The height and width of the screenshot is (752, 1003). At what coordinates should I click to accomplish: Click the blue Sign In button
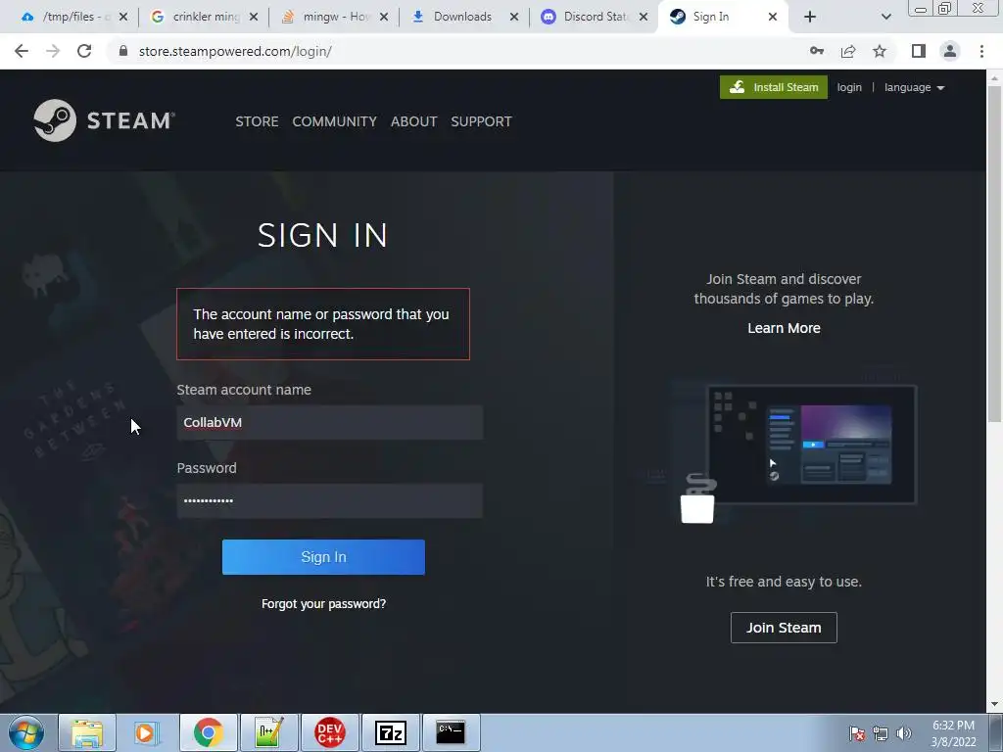323,557
